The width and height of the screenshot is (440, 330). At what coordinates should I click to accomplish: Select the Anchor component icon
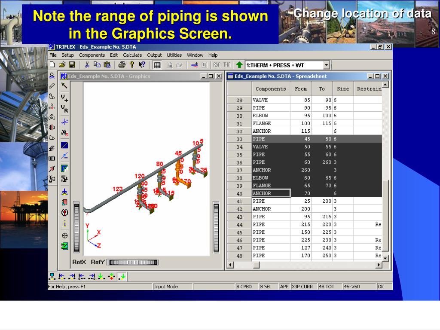(52, 76)
